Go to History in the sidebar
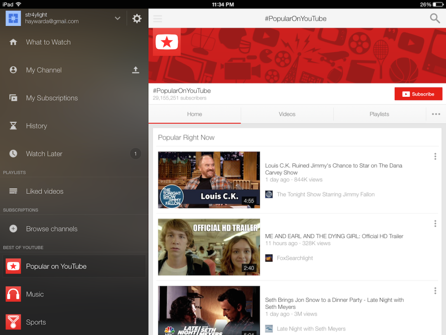 point(36,126)
